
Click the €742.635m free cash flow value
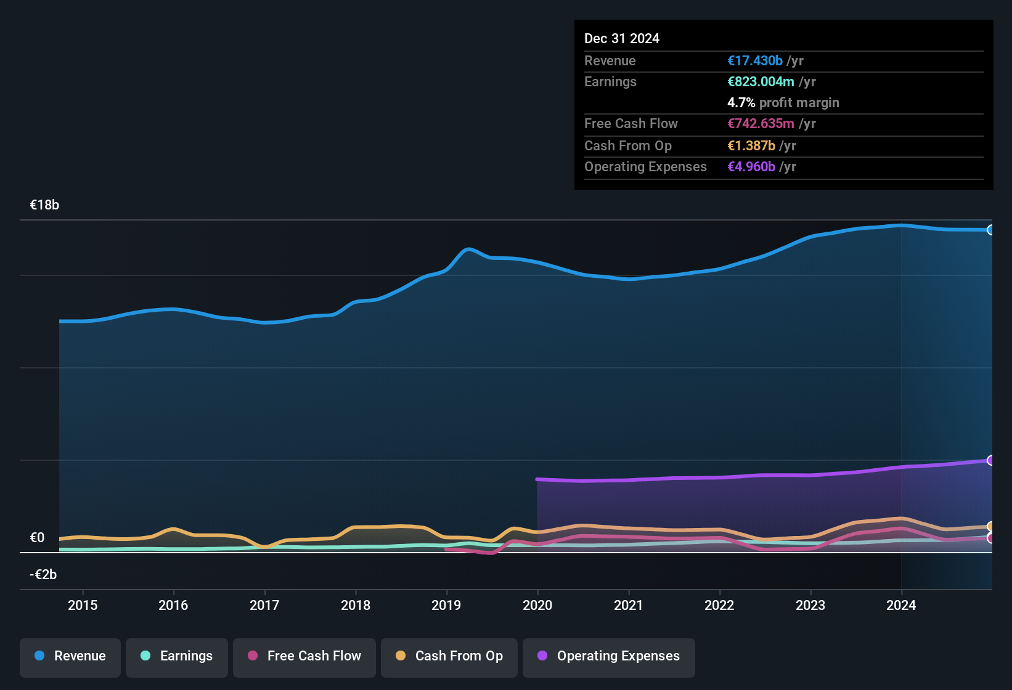pos(761,123)
